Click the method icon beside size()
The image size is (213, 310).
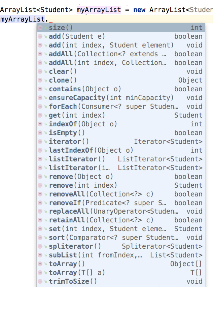(40, 28)
